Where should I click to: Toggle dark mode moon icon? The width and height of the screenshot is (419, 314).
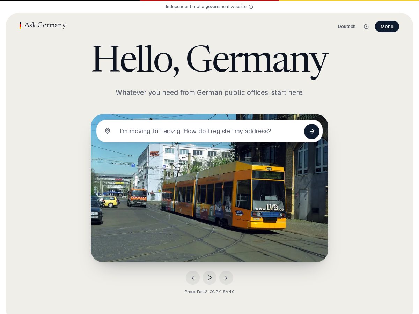click(366, 27)
